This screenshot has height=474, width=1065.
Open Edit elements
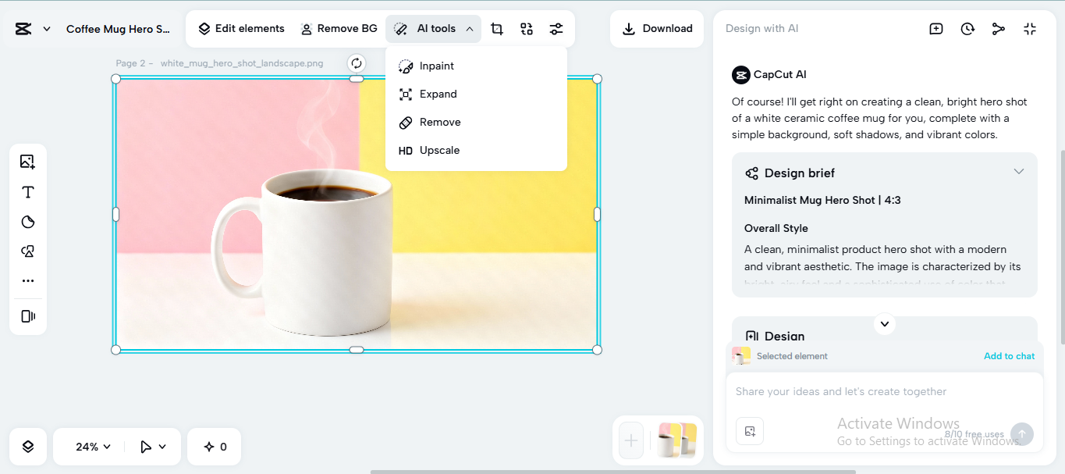click(241, 29)
